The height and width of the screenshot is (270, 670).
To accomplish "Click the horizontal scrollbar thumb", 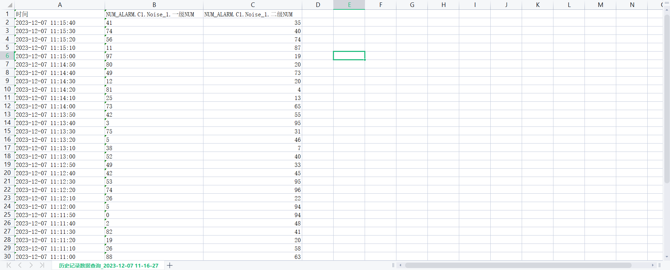I will (518, 265).
